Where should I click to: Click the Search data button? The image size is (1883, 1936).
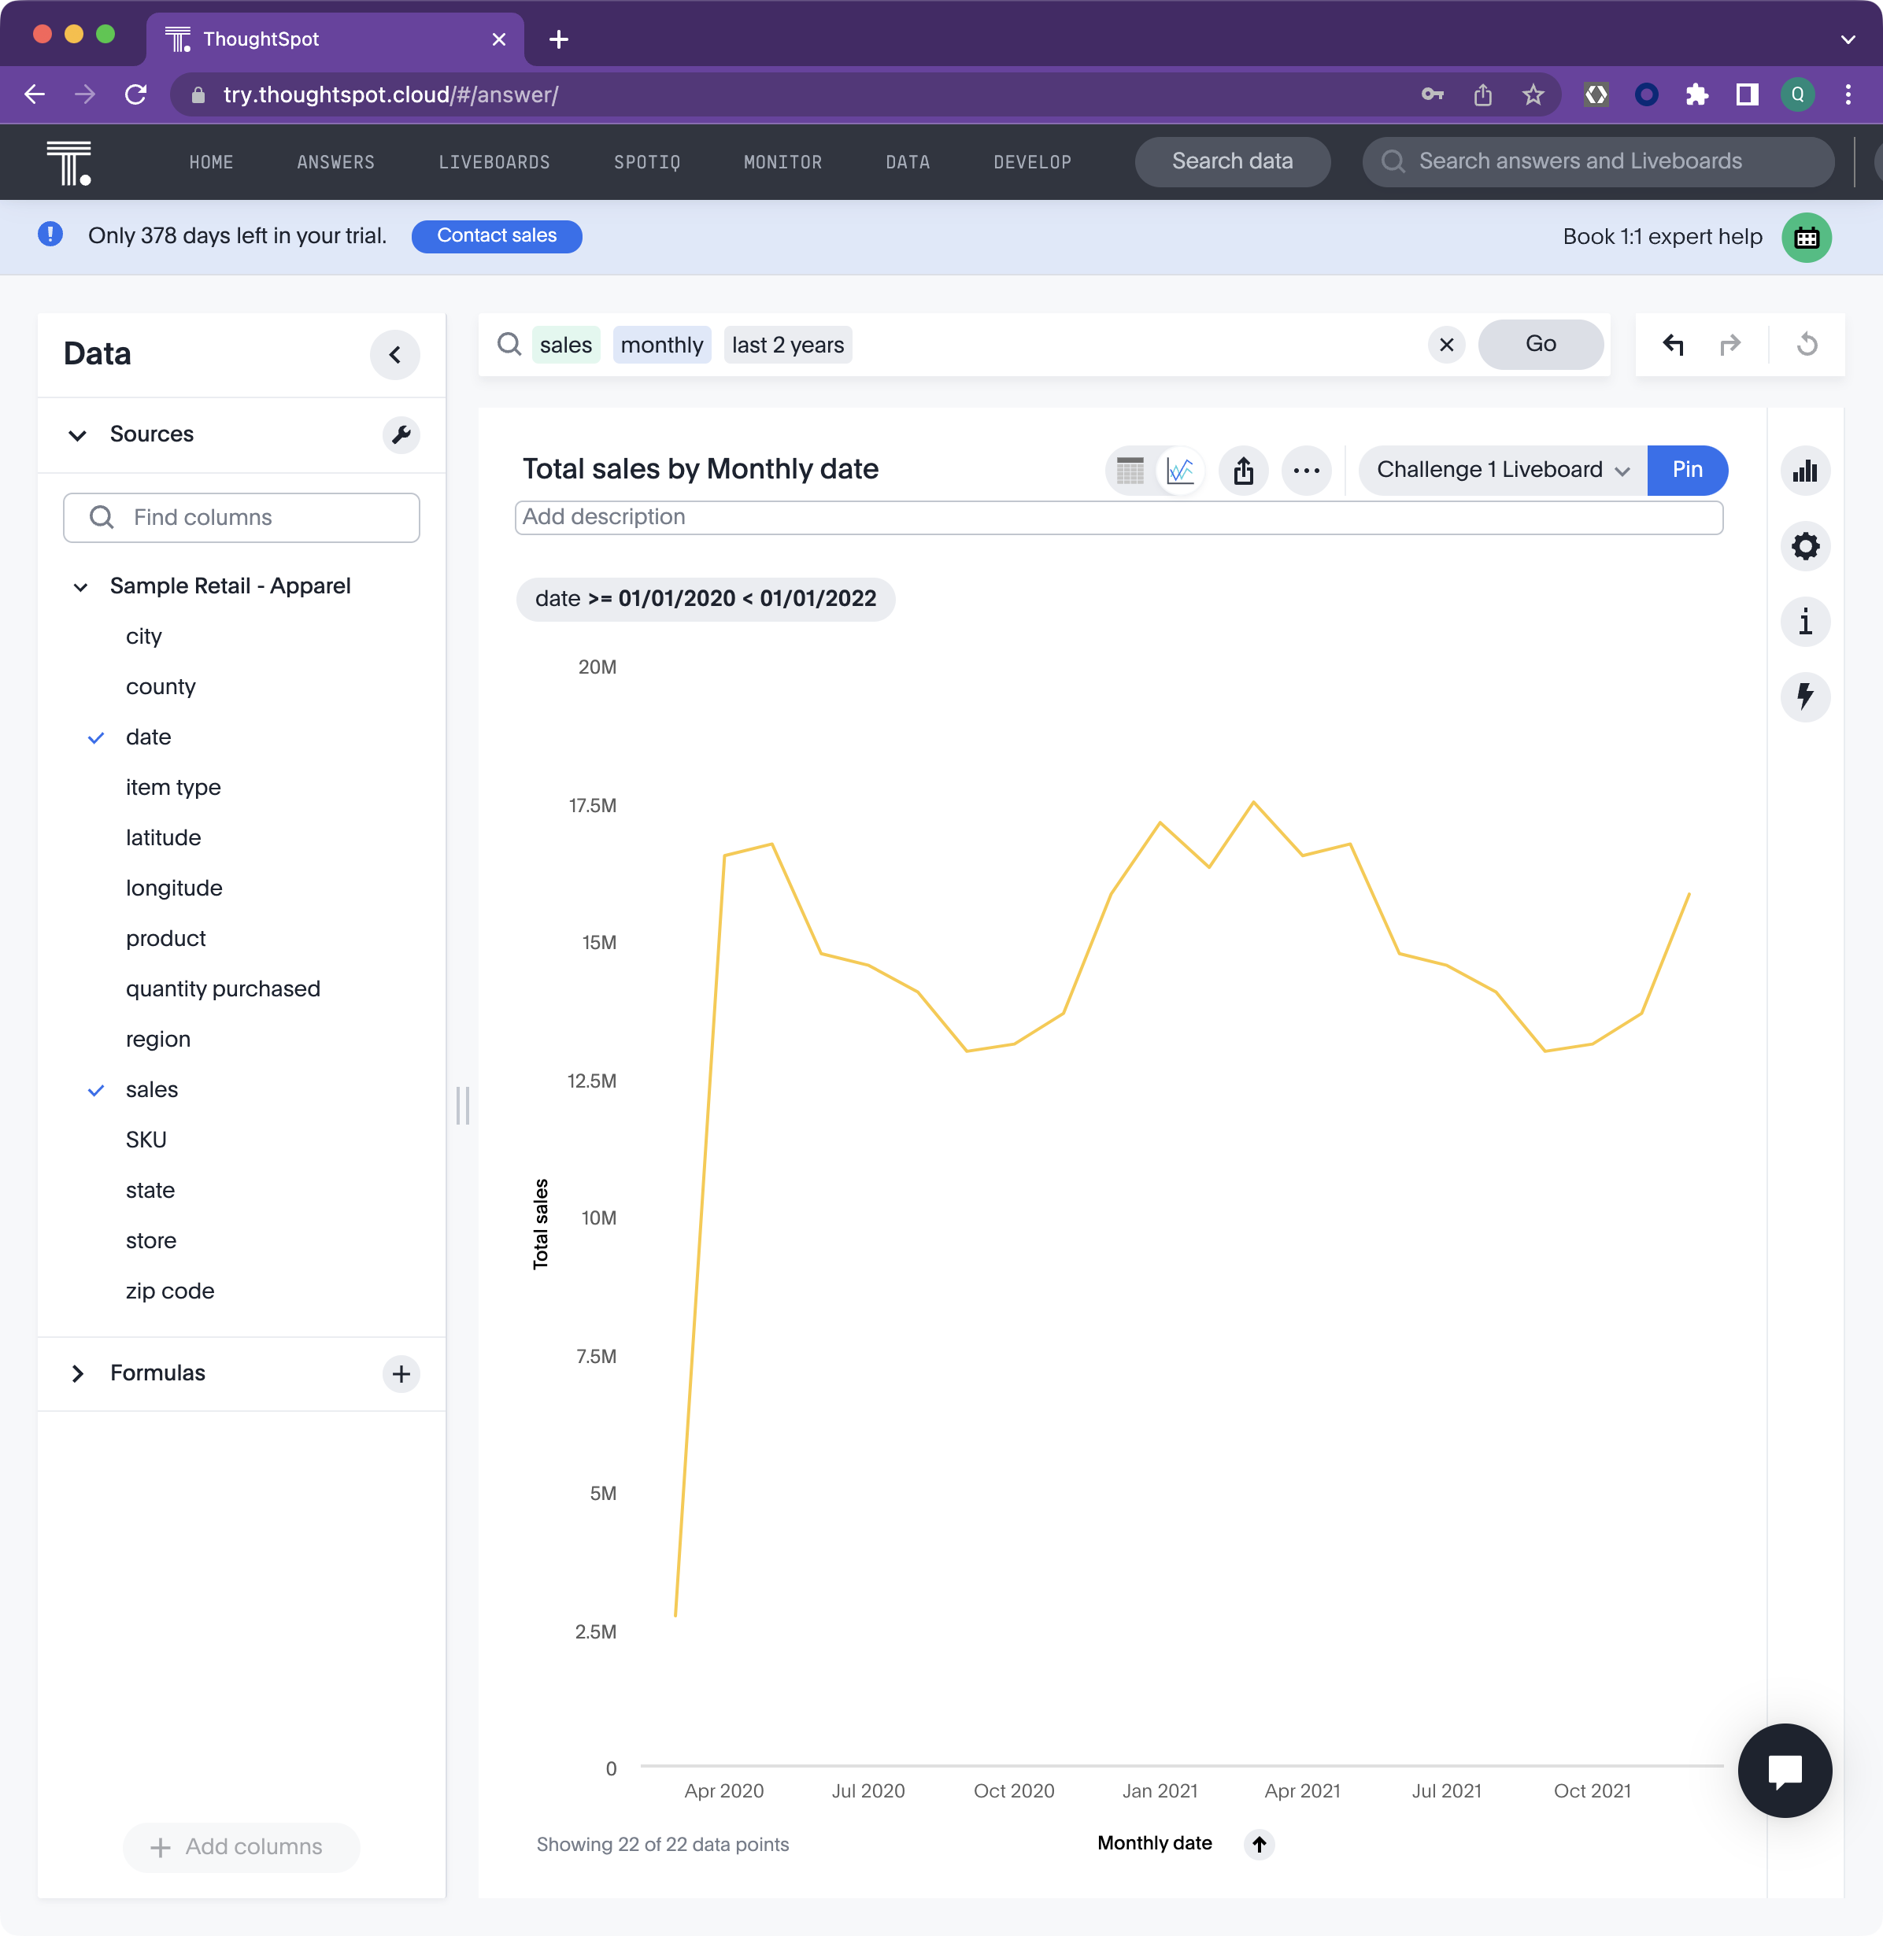coord(1231,161)
